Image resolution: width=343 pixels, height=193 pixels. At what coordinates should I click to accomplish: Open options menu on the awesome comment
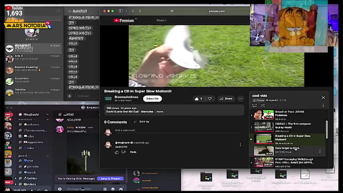pos(240,144)
